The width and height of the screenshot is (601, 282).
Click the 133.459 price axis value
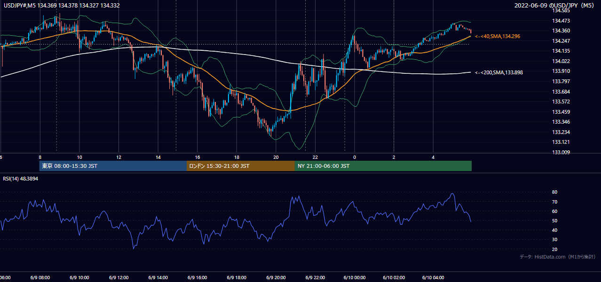pyautogui.click(x=561, y=112)
